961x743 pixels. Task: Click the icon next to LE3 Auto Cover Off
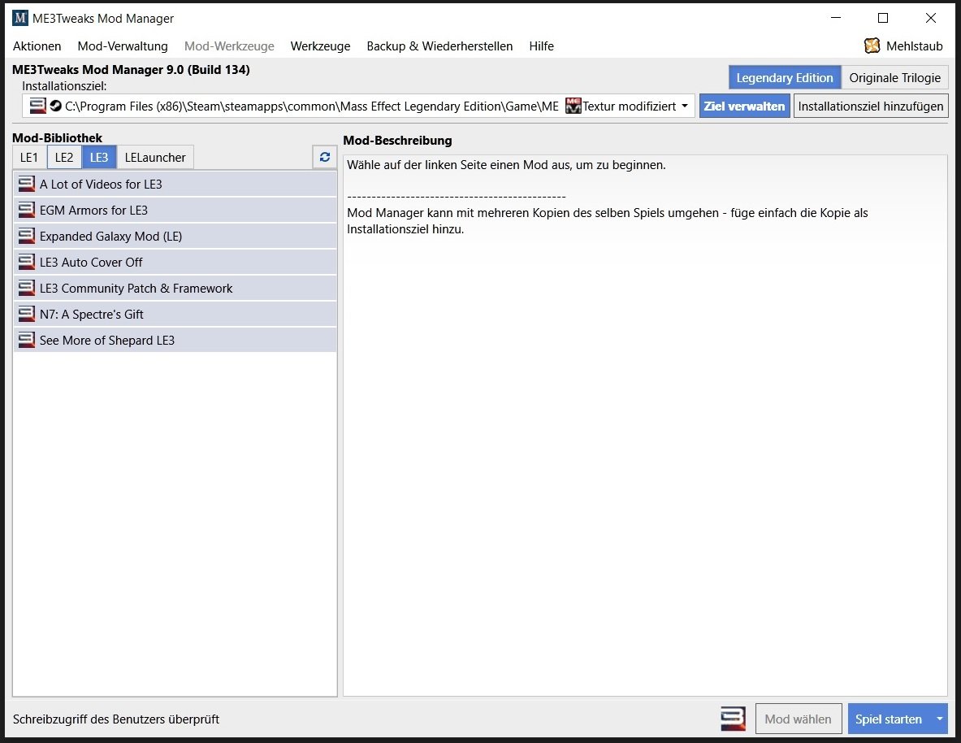[x=26, y=262]
